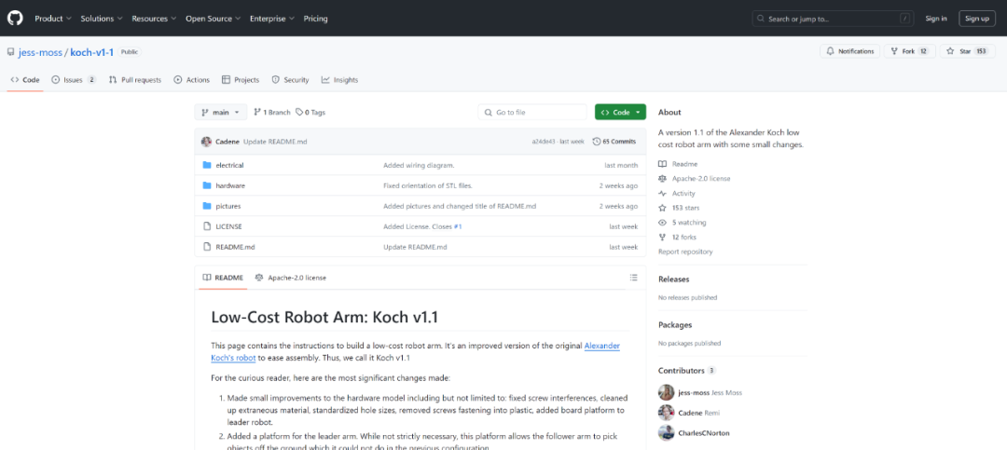Open the Pull requests tab
The width and height of the screenshot is (1007, 450).
[x=135, y=80]
